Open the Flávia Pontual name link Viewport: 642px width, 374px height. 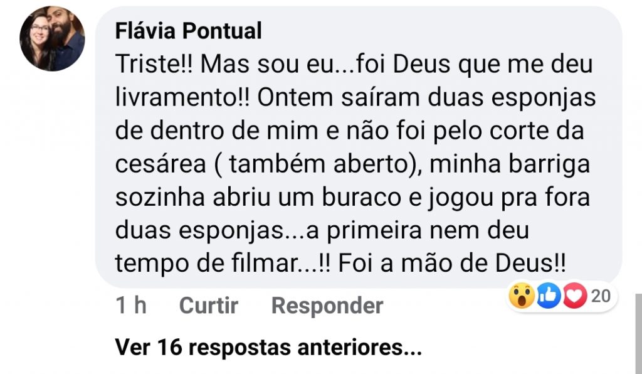click(188, 31)
